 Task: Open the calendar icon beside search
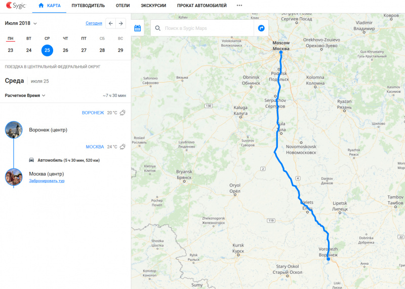pyautogui.click(x=137, y=28)
